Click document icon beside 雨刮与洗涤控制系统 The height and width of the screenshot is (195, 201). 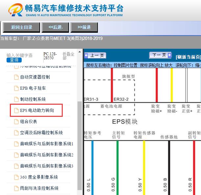tap(16, 188)
